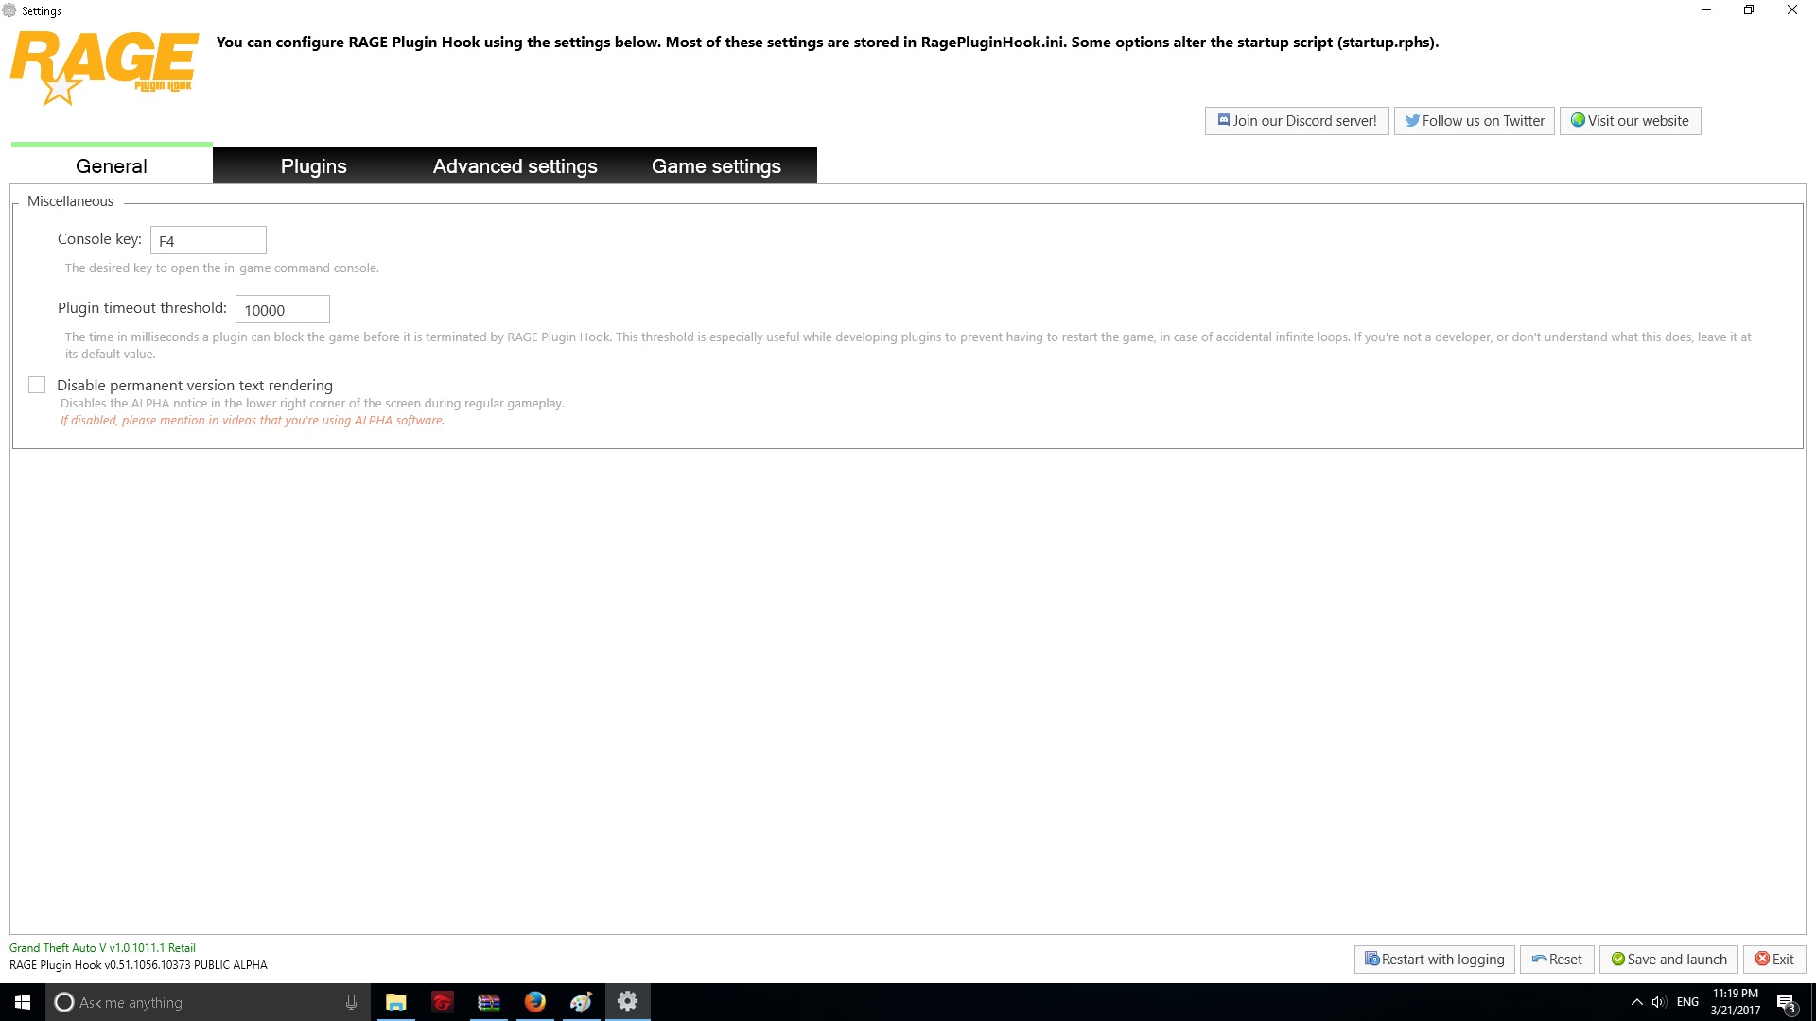The height and width of the screenshot is (1021, 1816).
Task: Open File Explorer from the taskbar
Action: (396, 1002)
